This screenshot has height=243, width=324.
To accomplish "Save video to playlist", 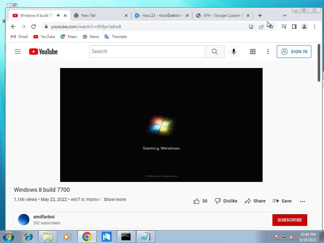I will (282, 201).
